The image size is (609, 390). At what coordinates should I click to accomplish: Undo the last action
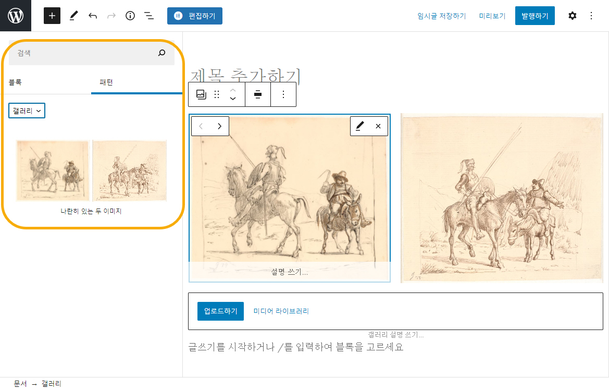[92, 16]
